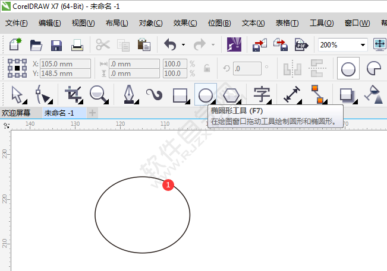Select the Connector tool

click(x=318, y=95)
